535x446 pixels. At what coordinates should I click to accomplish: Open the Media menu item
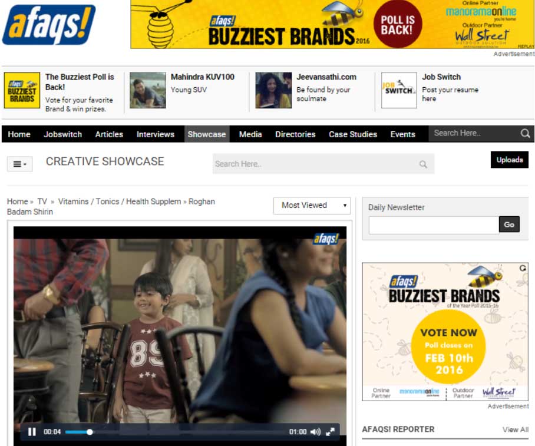pyautogui.click(x=250, y=134)
